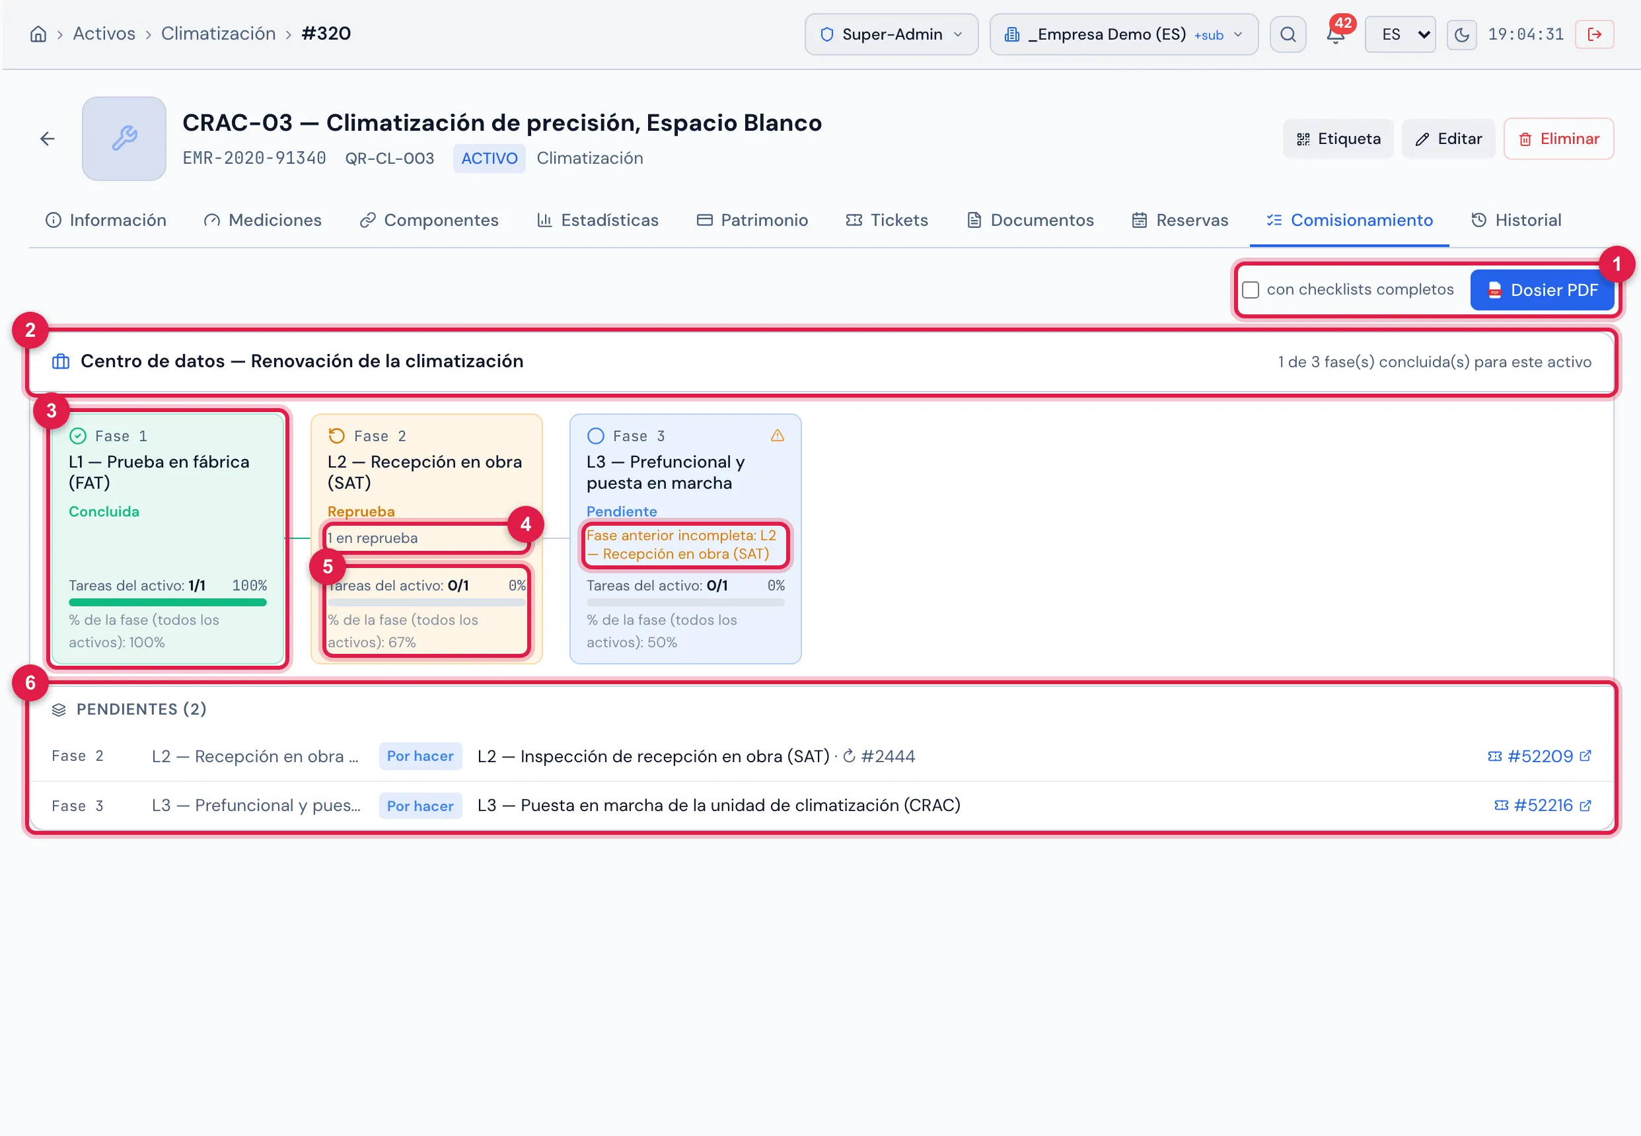Viewport: 1641px width, 1136px height.
Task: Open the Estadísticas tab
Action: [x=598, y=220]
